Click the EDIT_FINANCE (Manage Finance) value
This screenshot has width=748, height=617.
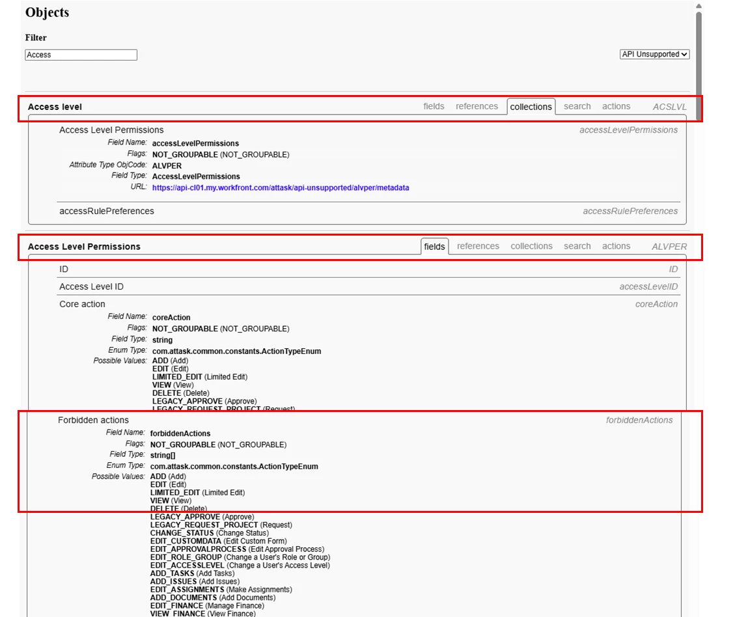[207, 605]
